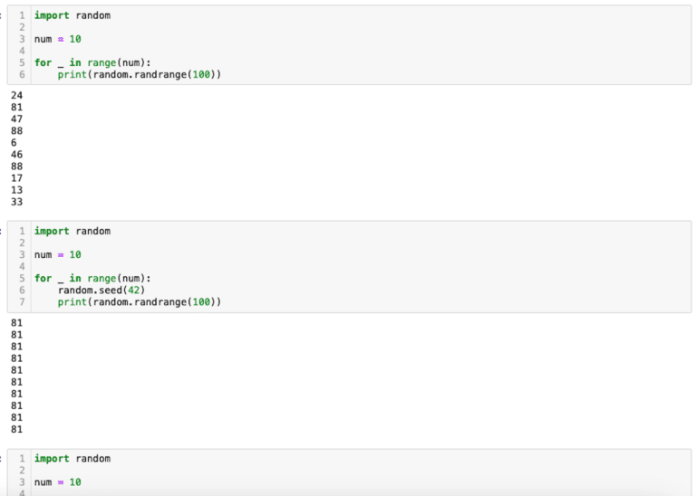Viewport: 696px width, 496px height.
Task: Click the 'import random' line in first cell
Action: point(72,15)
